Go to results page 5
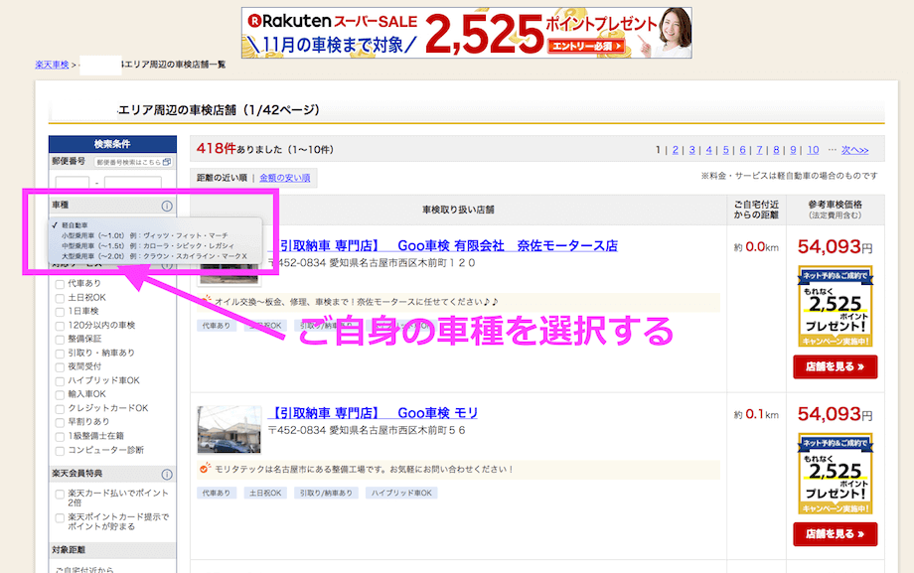 pos(725,151)
